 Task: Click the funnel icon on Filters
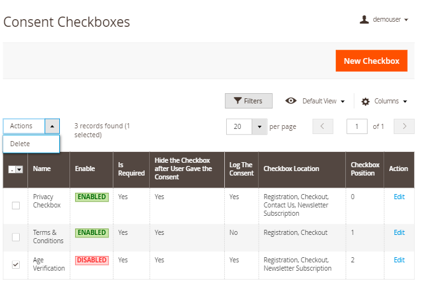(x=238, y=101)
